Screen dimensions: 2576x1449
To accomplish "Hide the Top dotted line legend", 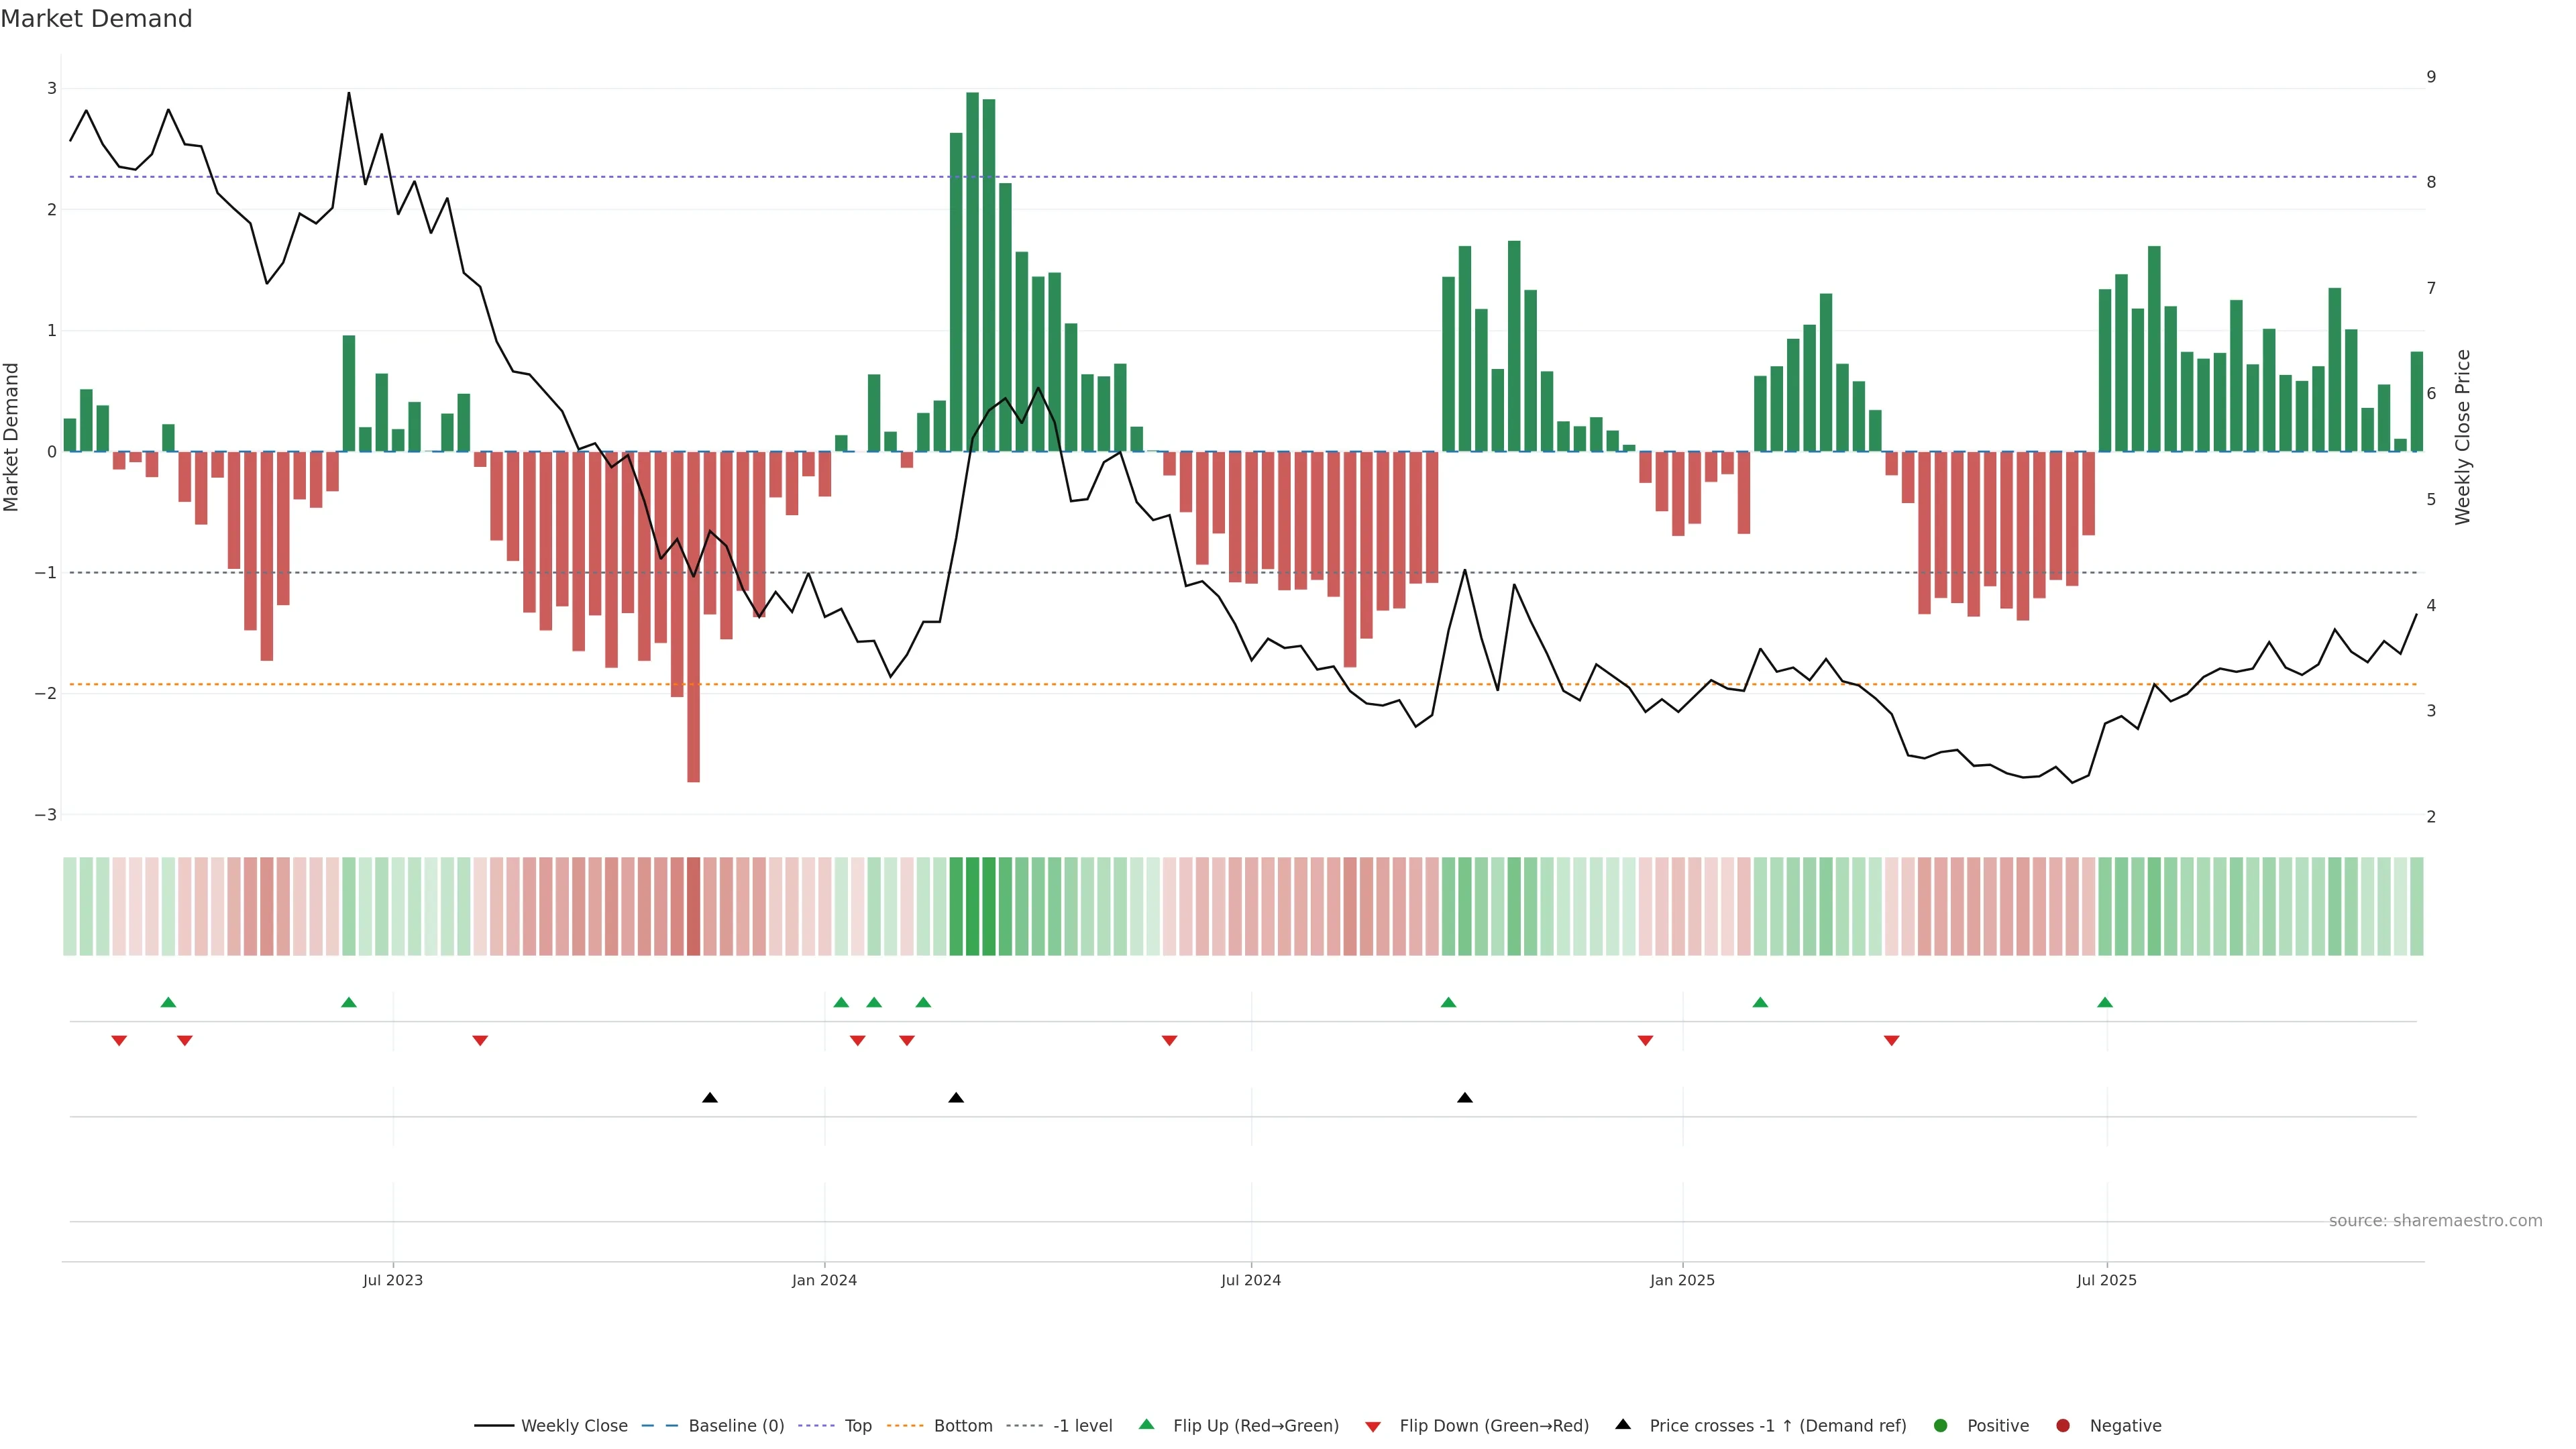I will pyautogui.click(x=857, y=1426).
